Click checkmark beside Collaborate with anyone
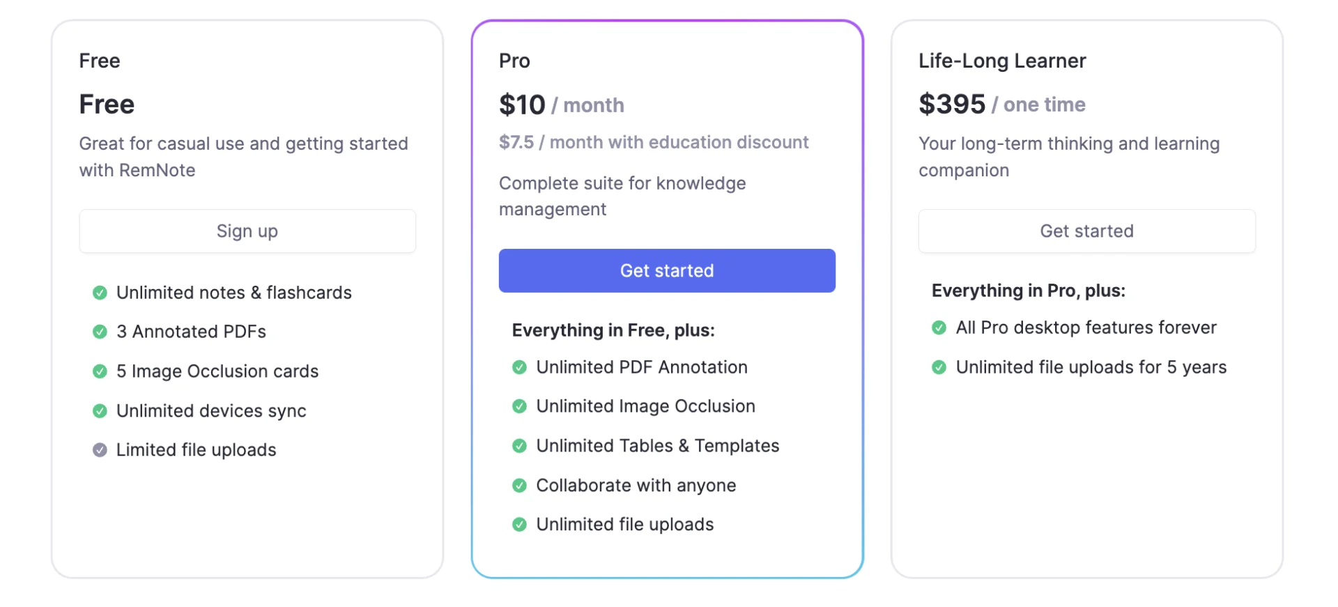The height and width of the screenshot is (607, 1338). [520, 486]
